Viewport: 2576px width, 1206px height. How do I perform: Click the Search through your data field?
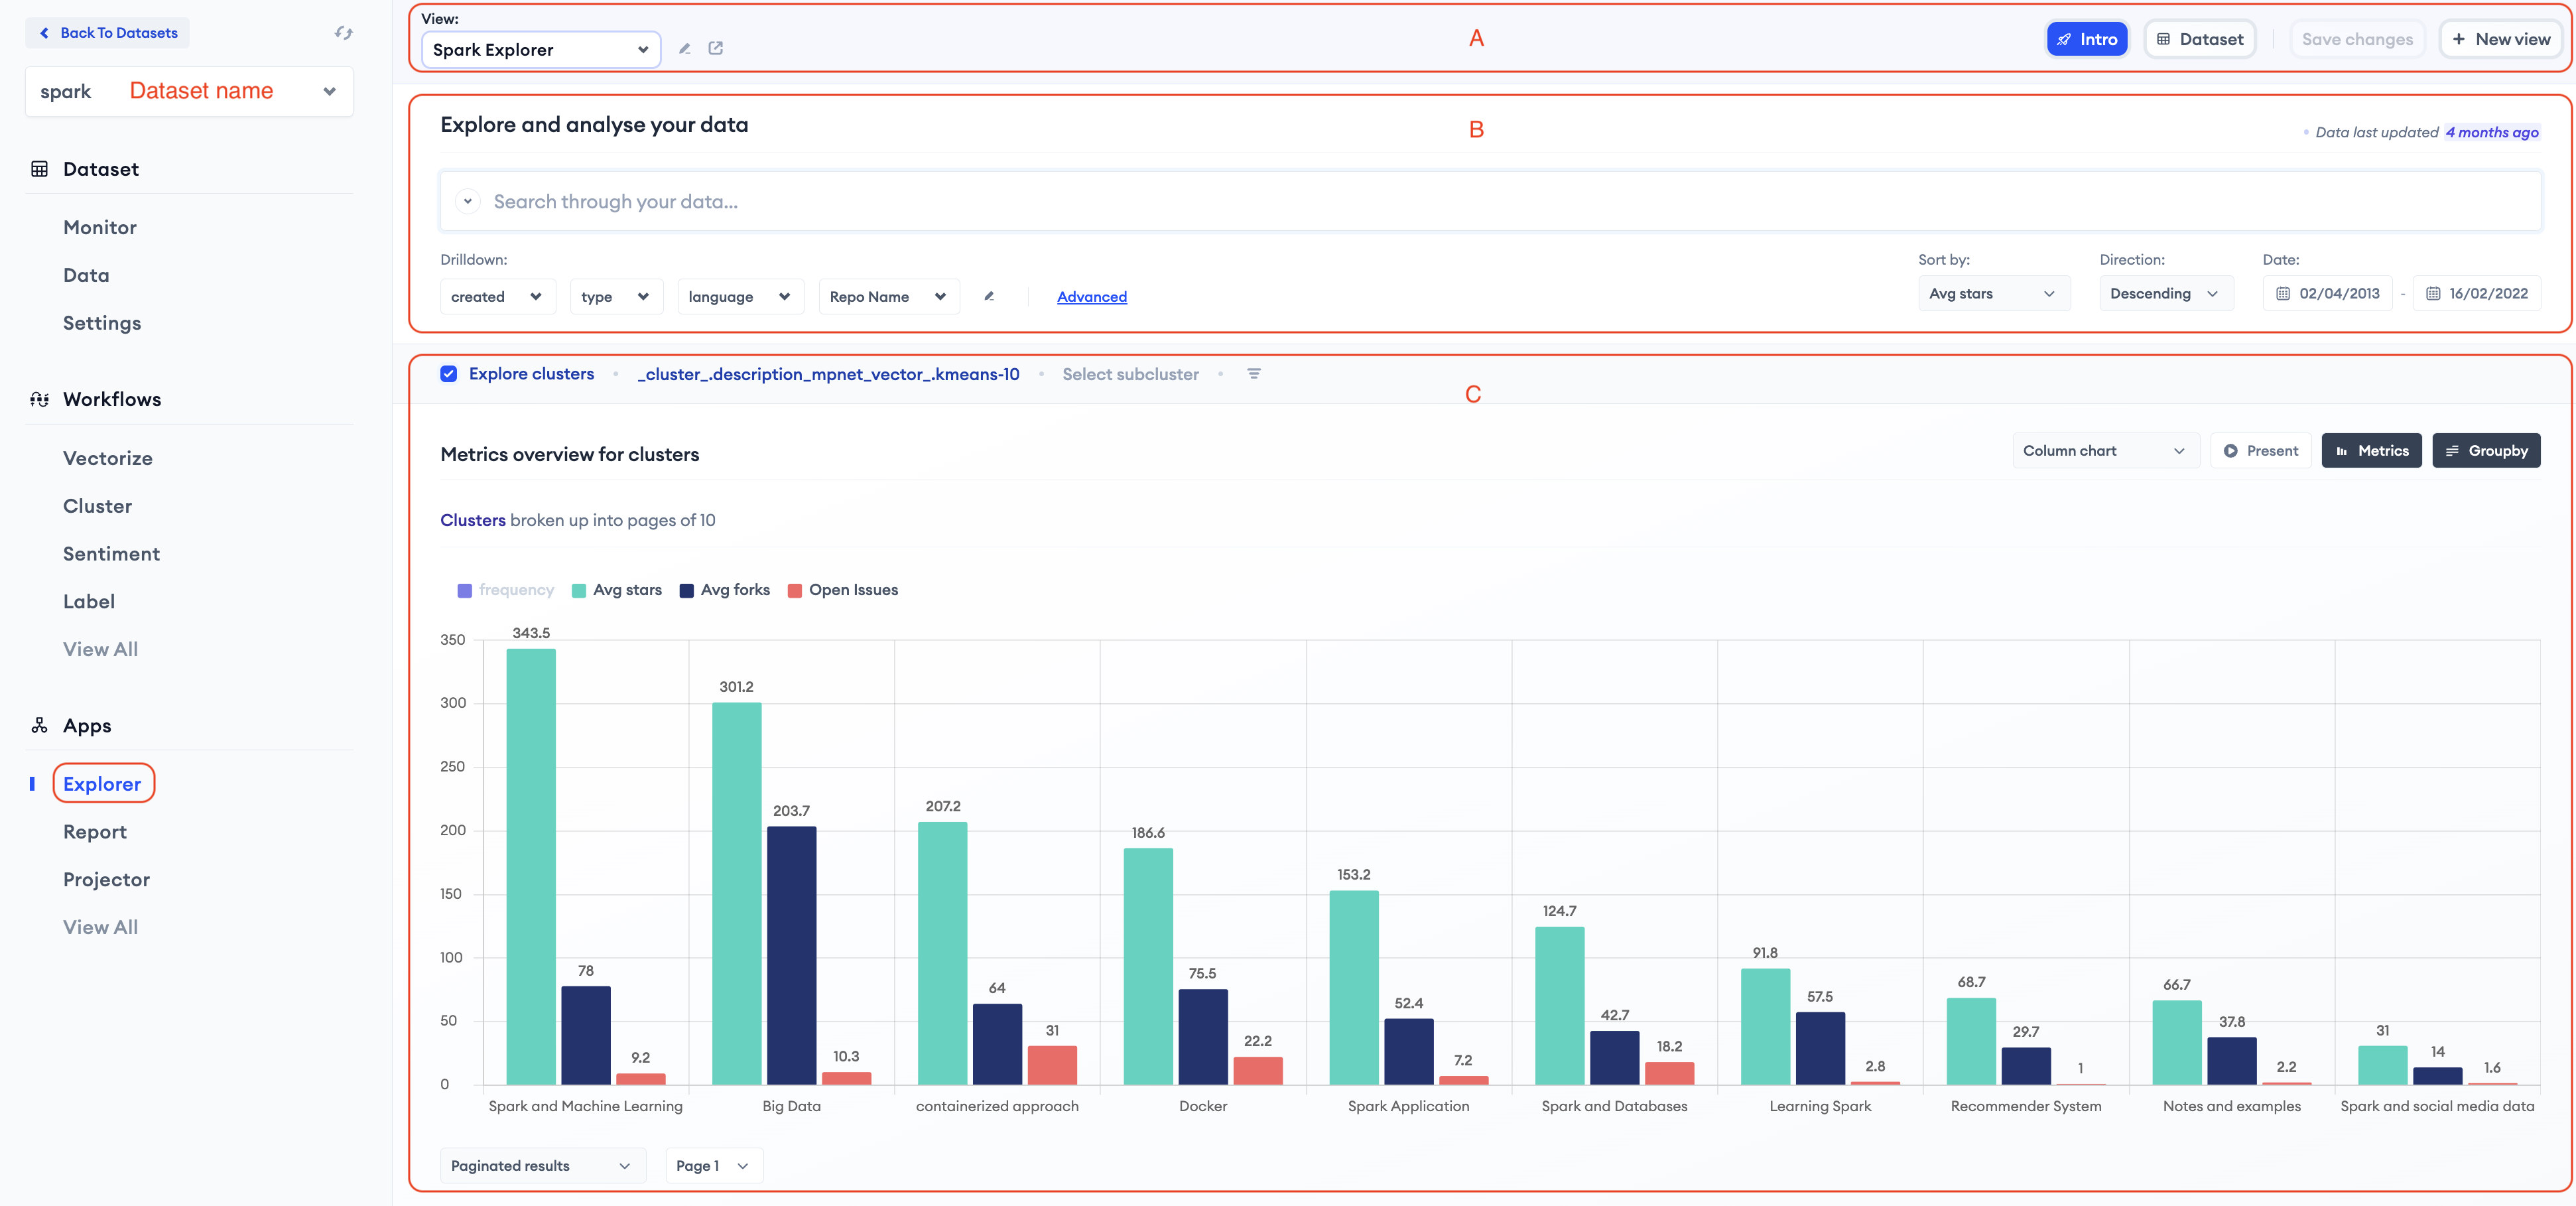pyautogui.click(x=1490, y=202)
